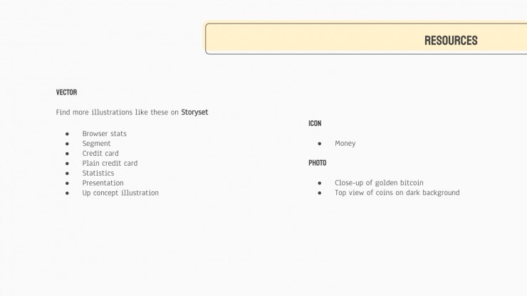Click the bullet beside Browser stats
This screenshot has height=296, width=527.
(x=67, y=134)
